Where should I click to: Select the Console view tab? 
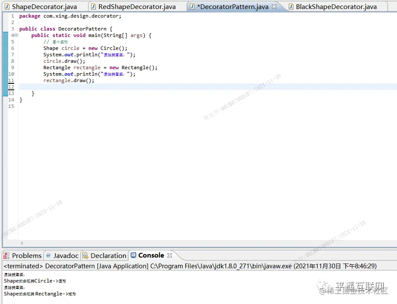(x=151, y=255)
